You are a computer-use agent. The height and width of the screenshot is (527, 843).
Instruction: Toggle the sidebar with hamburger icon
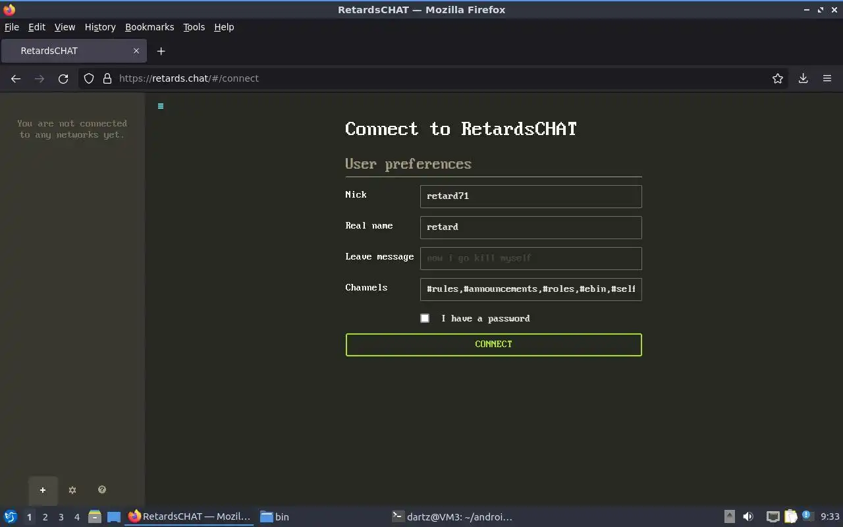click(x=161, y=106)
